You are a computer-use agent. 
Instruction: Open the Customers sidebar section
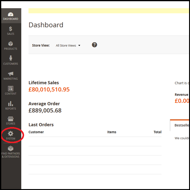11,60
